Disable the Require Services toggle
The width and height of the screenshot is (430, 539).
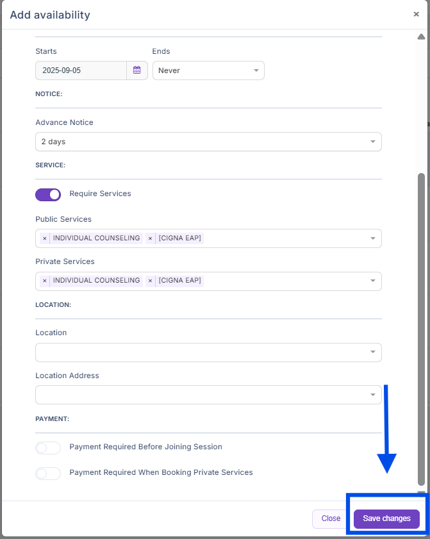[x=48, y=194]
